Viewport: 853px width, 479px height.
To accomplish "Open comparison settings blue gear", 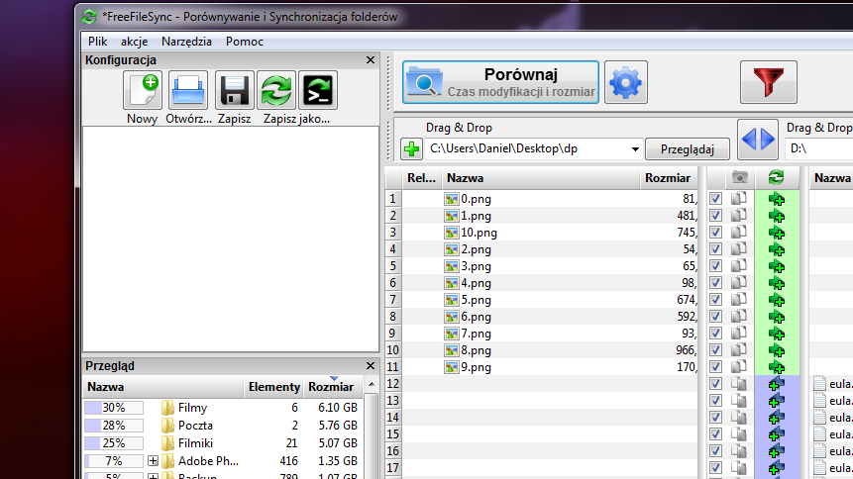I will 626,83.
